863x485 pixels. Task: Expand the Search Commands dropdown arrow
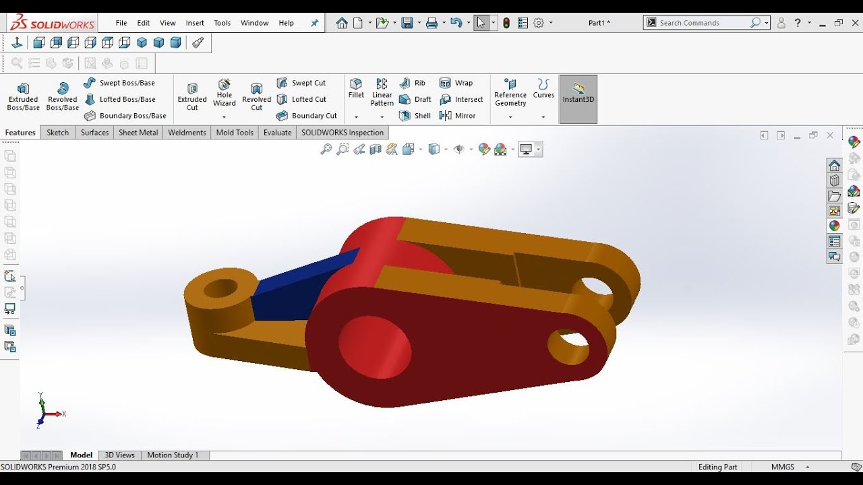click(767, 23)
